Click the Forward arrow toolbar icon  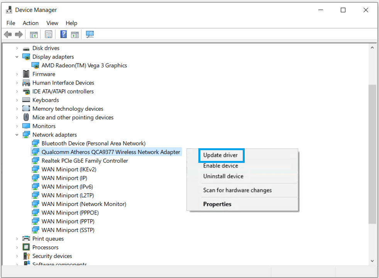[x=19, y=35]
